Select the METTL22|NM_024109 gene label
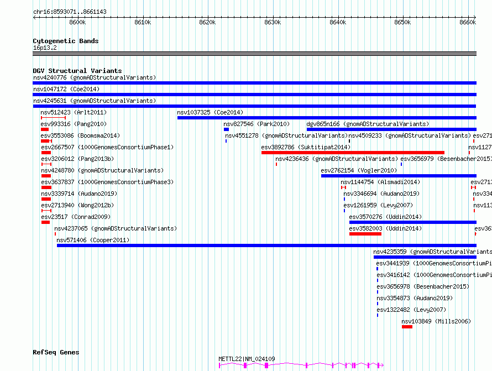492x371 pixels. tap(247, 359)
